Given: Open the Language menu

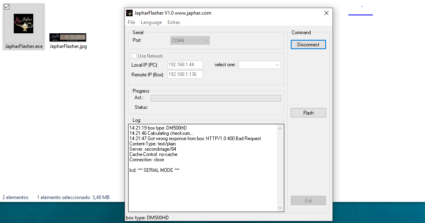Looking at the screenshot, I should coord(151,22).
